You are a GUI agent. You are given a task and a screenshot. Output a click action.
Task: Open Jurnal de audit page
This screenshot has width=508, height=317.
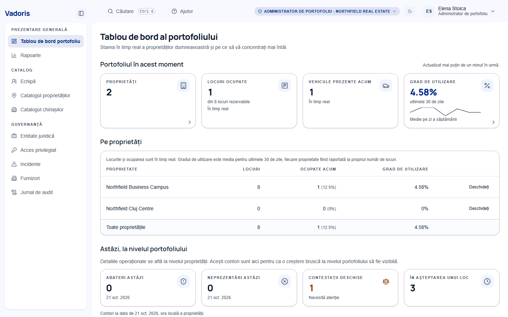click(46, 192)
